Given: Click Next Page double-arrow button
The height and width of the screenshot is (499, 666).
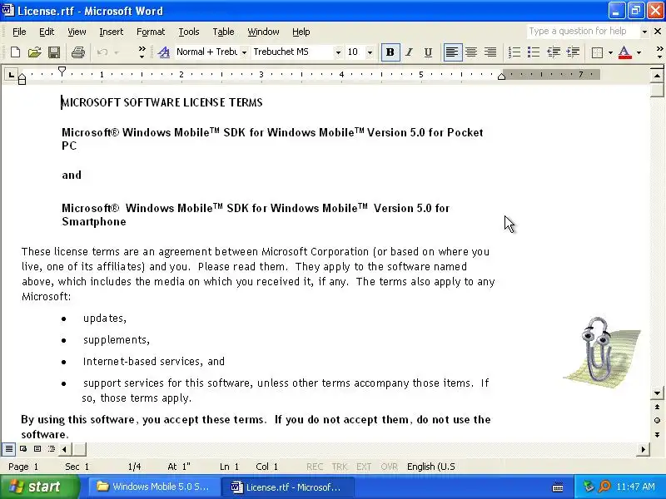Looking at the screenshot, I should pos(657,434).
